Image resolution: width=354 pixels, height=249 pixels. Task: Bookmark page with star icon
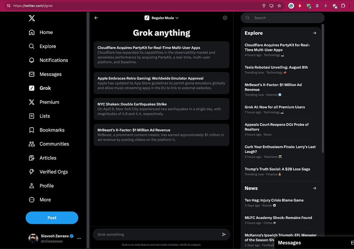pyautogui.click(x=279, y=6)
